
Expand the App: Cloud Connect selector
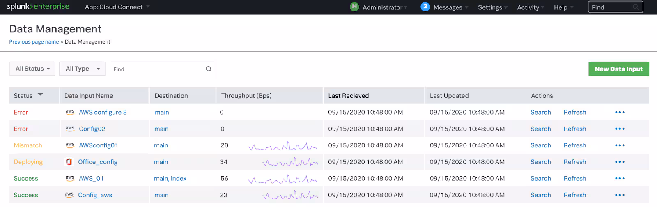coord(117,7)
